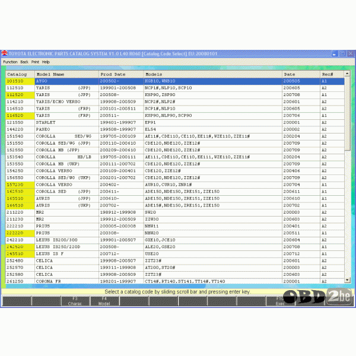The width and height of the screenshot is (356, 356).
Task: Select LEXUS IS F row
Action: click(175, 254)
